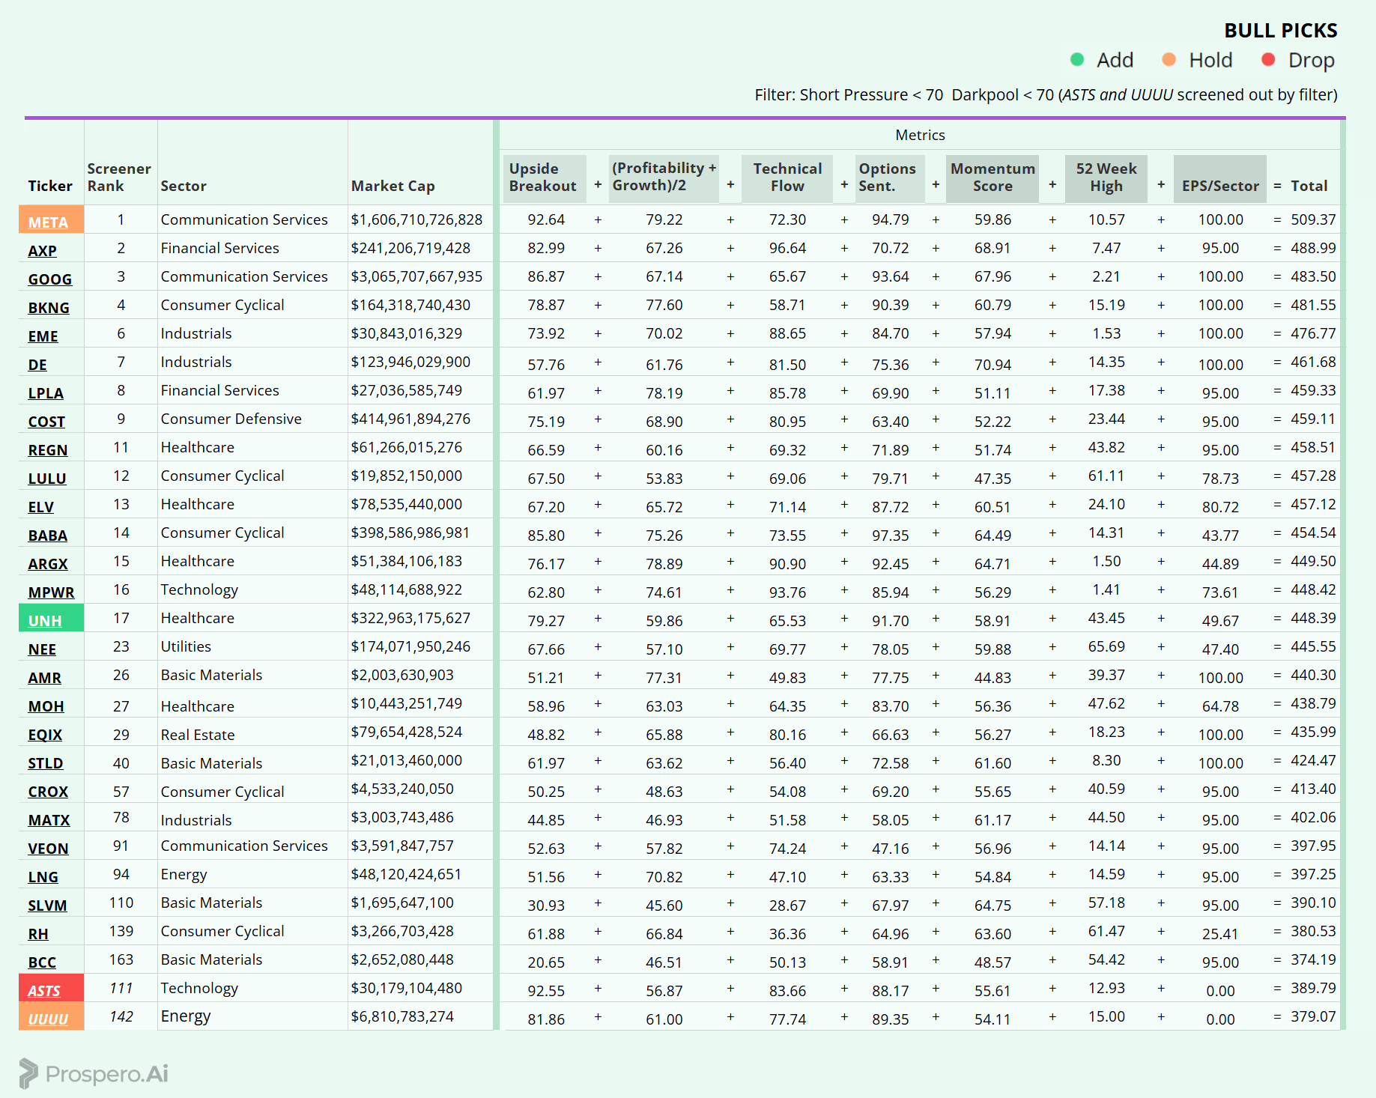Viewport: 1376px width, 1098px height.
Task: Open the COST ticker link
Action: tap(46, 422)
